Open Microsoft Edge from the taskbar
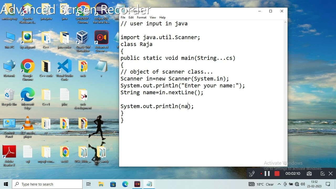This screenshot has width=336, height=189. (x=125, y=184)
